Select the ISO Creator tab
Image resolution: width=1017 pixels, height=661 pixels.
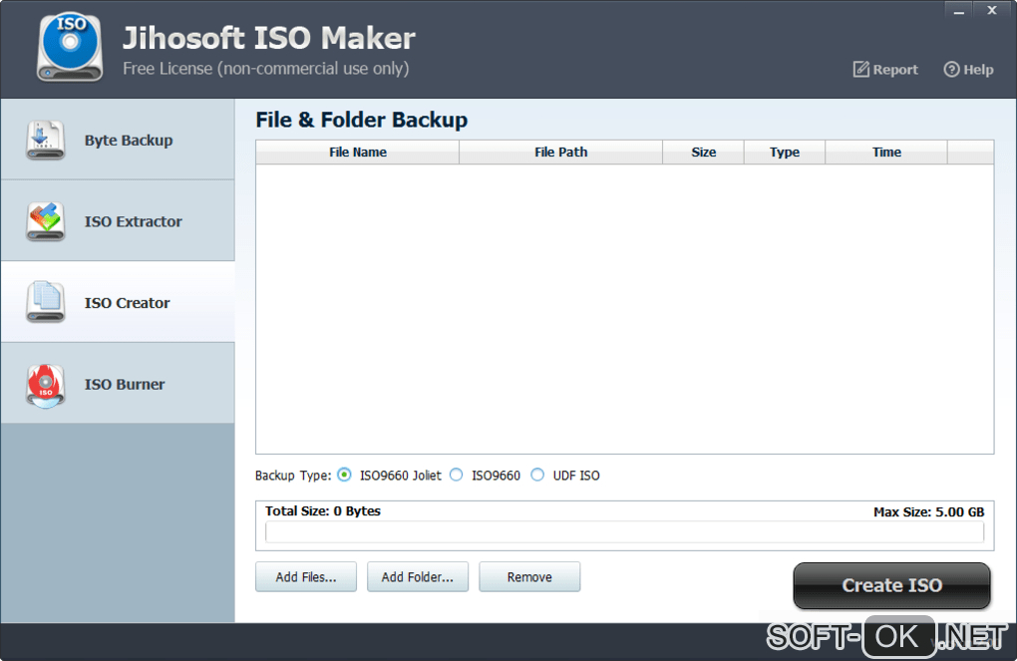118,302
